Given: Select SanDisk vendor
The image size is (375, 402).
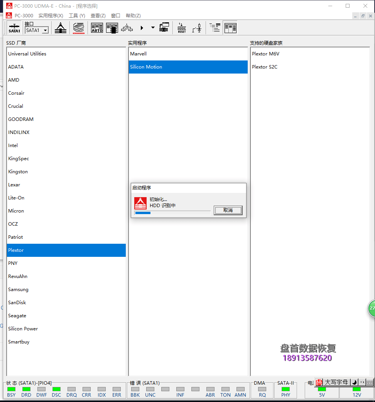Looking at the screenshot, I should click(x=66, y=303).
